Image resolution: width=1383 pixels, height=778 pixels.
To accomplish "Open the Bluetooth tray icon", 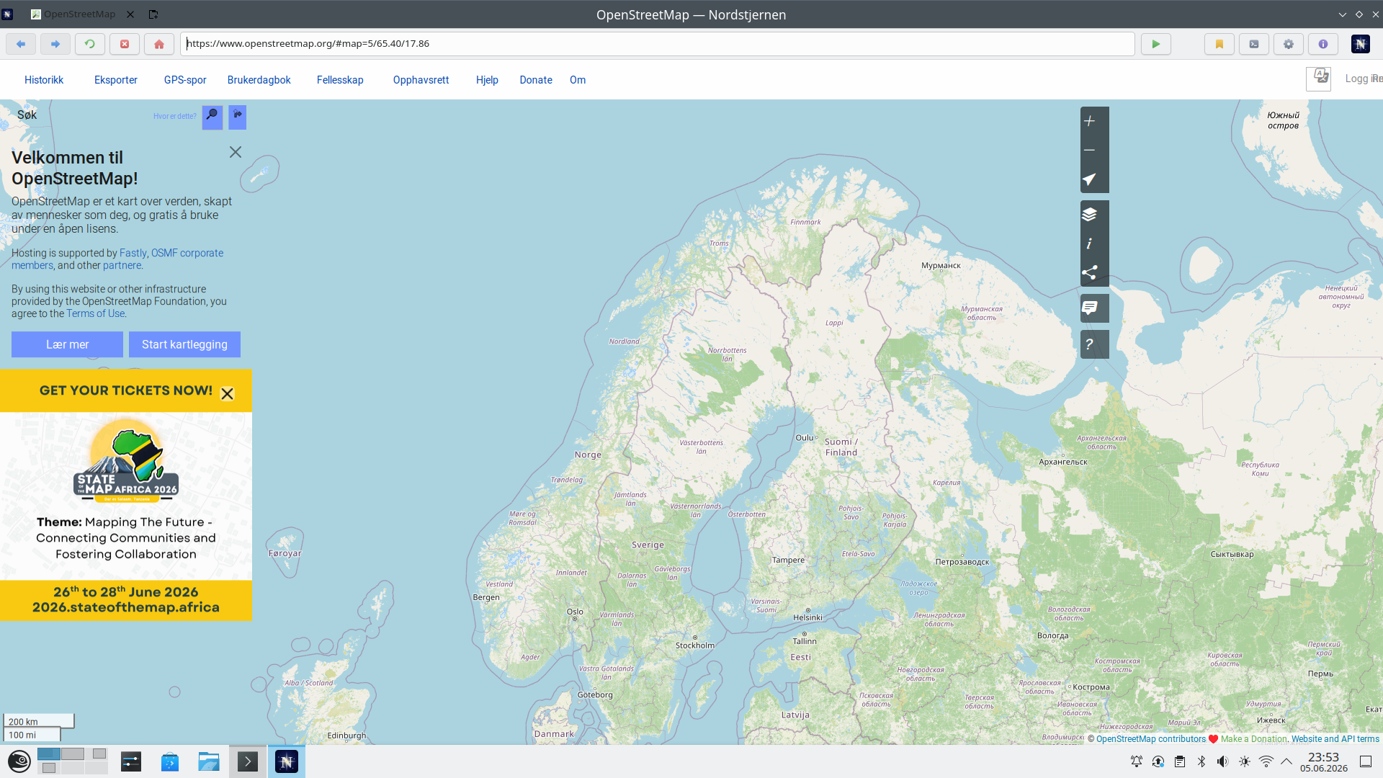I will 1201,761.
